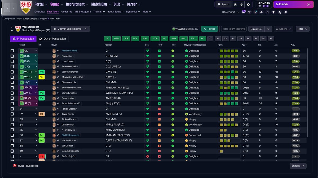Tick the checkbox for Josha Vagnoman

coord(12,72)
